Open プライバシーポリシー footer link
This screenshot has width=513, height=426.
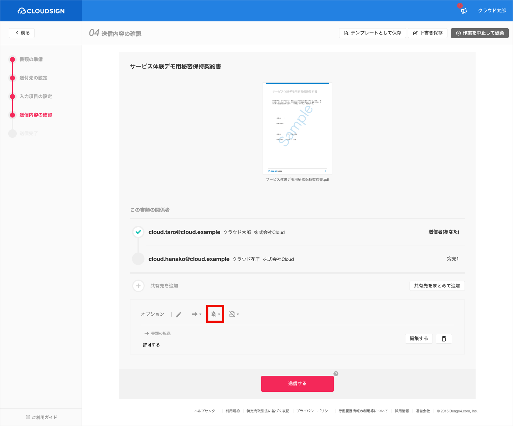click(x=314, y=411)
